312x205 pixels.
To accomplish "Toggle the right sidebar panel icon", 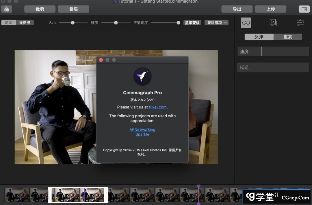I will (x=304, y=9).
